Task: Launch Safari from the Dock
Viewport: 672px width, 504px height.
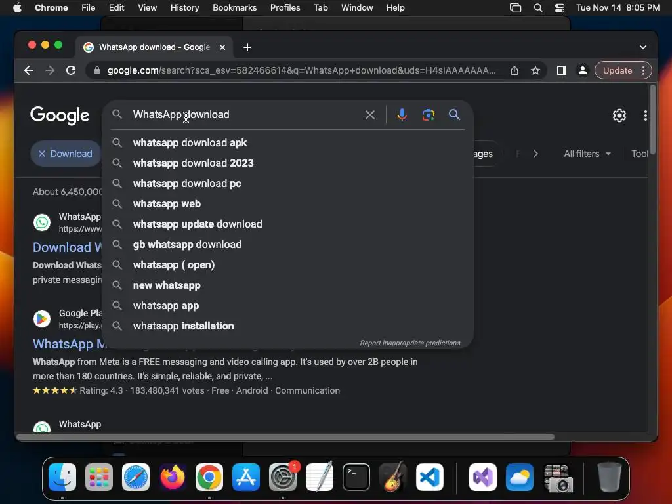Action: (x=136, y=477)
